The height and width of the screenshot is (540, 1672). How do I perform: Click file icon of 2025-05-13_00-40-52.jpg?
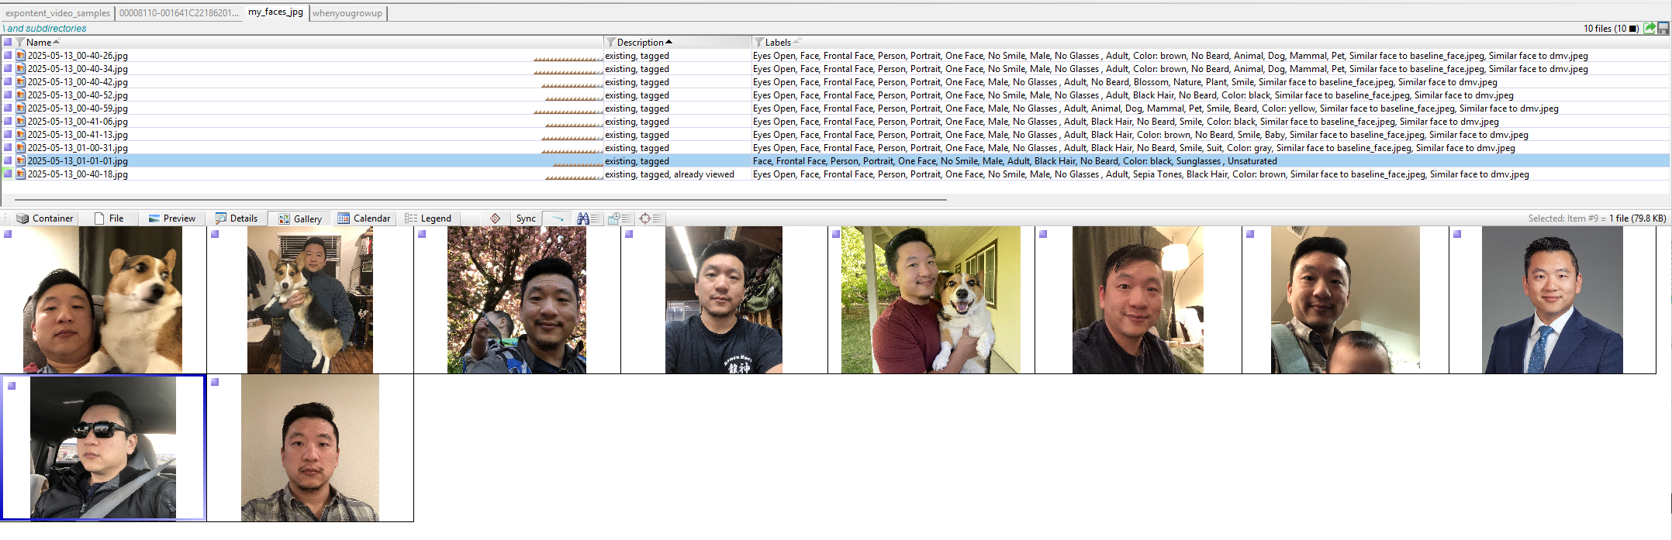click(x=21, y=95)
